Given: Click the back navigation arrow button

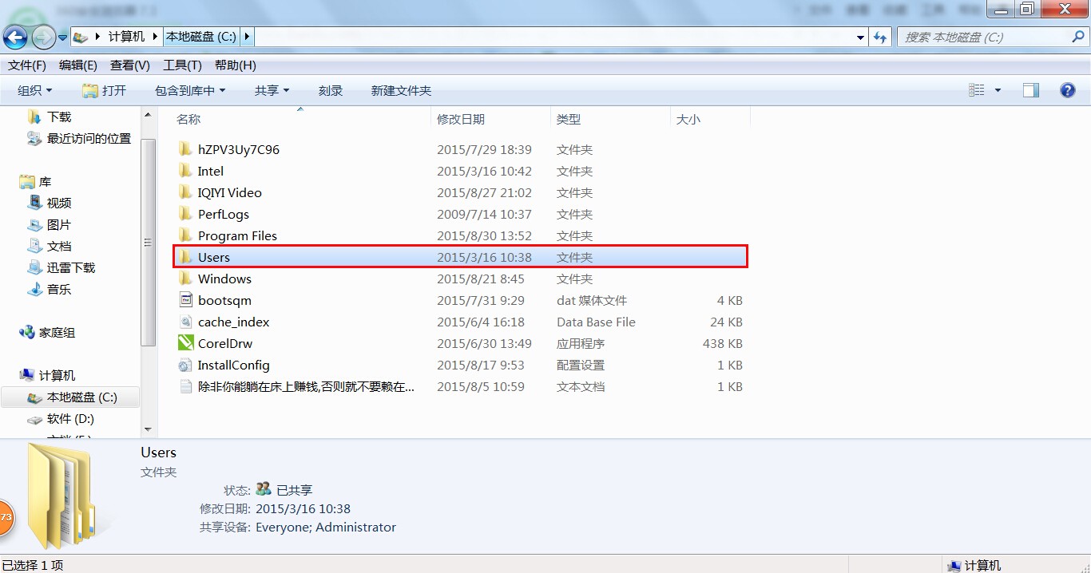Looking at the screenshot, I should 16,37.
